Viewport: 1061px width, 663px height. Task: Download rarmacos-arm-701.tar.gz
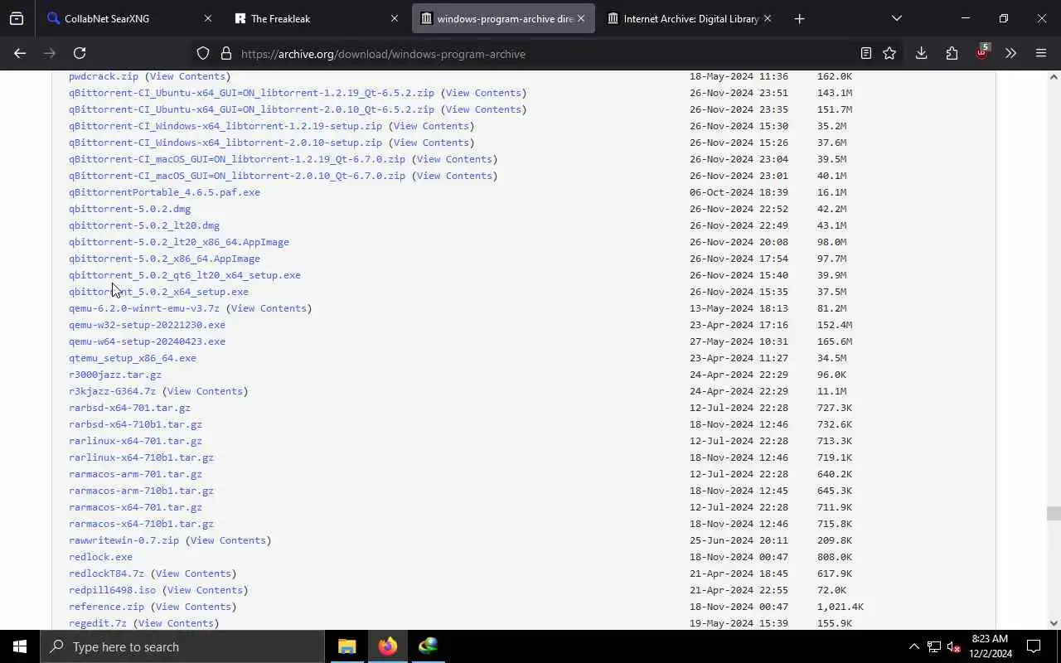[135, 474]
